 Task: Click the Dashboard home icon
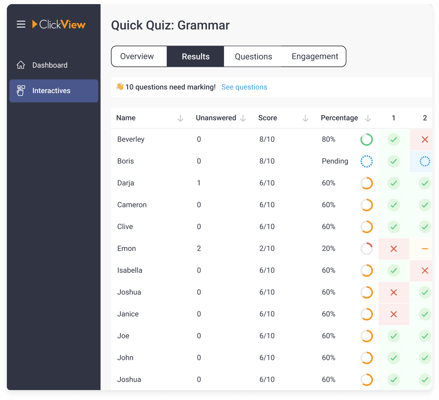[x=21, y=65]
